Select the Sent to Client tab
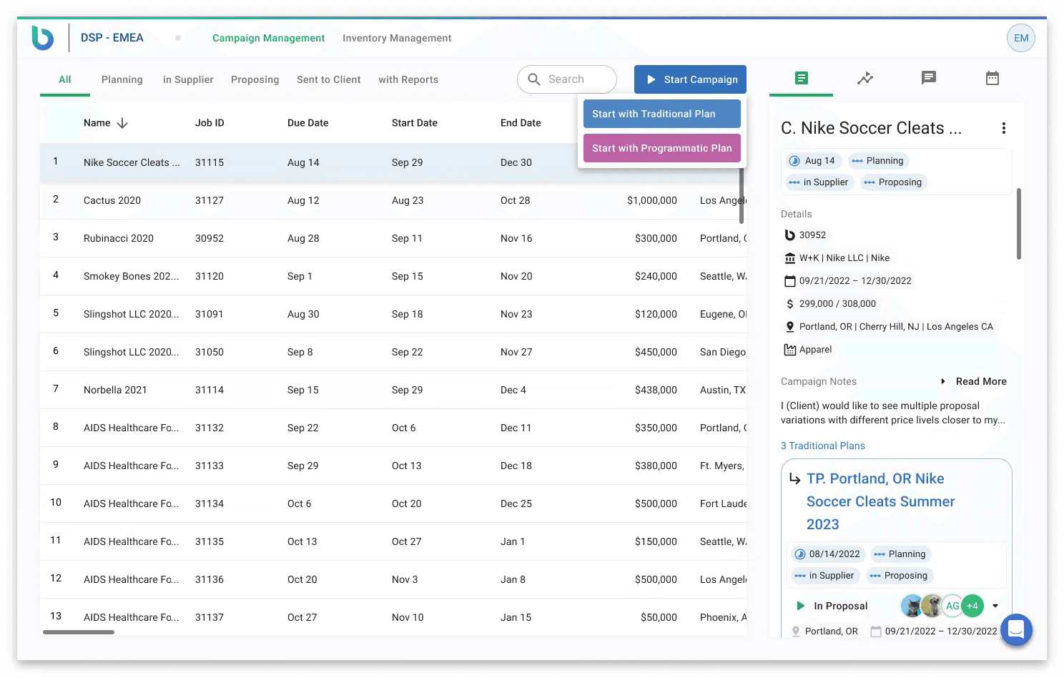This screenshot has width=1064, height=678. coord(329,79)
